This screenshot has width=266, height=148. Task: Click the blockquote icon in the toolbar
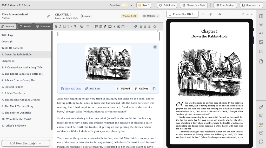(x=101, y=27)
